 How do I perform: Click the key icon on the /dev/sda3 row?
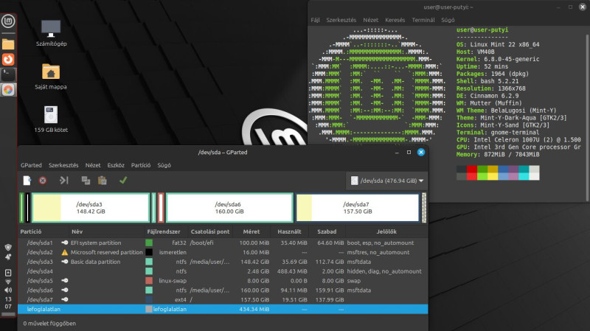tap(65, 262)
